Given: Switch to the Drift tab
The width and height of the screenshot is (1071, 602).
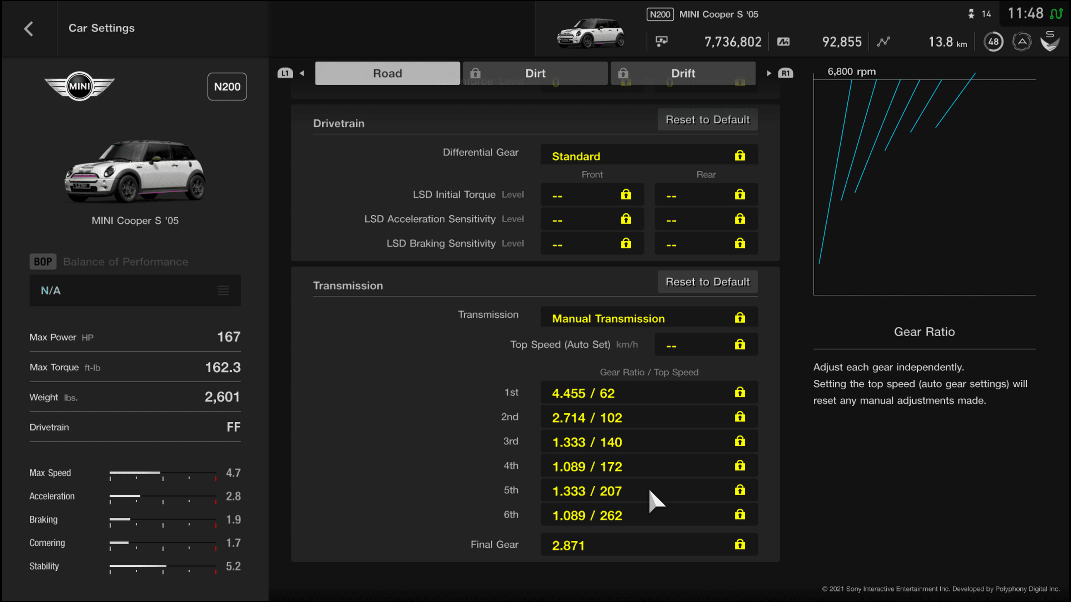Looking at the screenshot, I should (683, 73).
